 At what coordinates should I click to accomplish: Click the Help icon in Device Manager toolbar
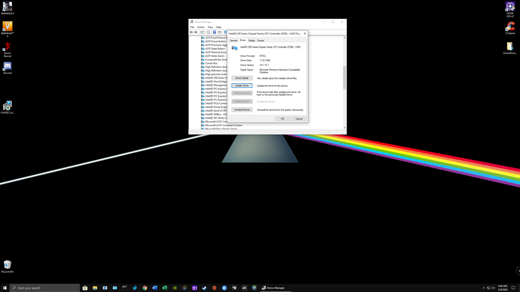click(214, 32)
